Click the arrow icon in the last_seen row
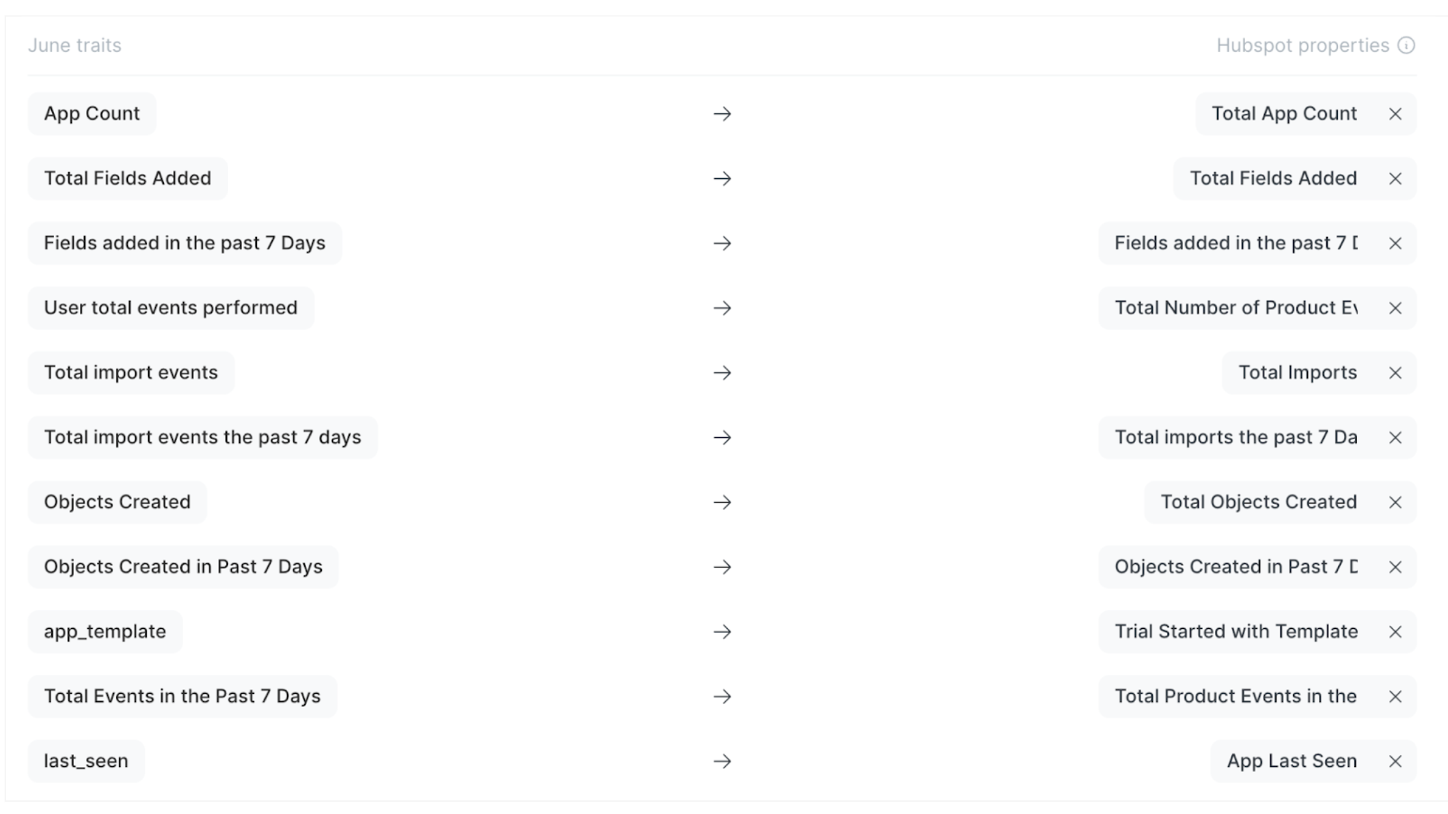Viewport: 1448px width, 814px height. [x=722, y=761]
